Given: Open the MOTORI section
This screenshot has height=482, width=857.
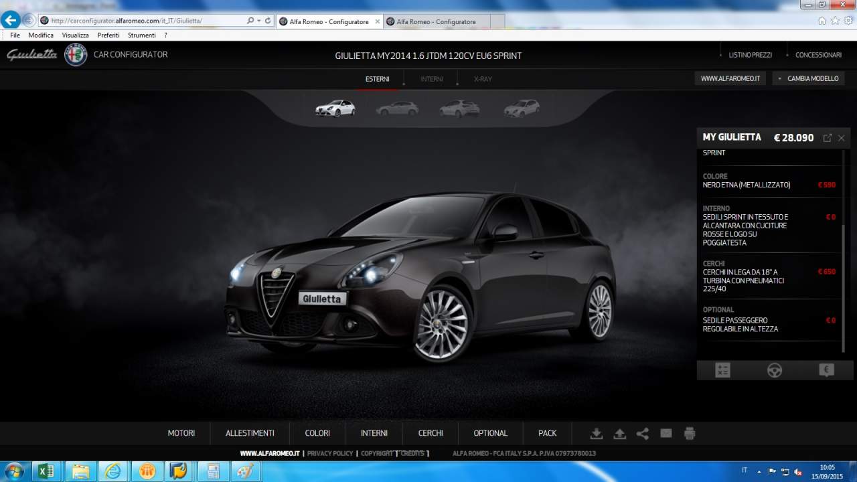Looking at the screenshot, I should pyautogui.click(x=181, y=433).
